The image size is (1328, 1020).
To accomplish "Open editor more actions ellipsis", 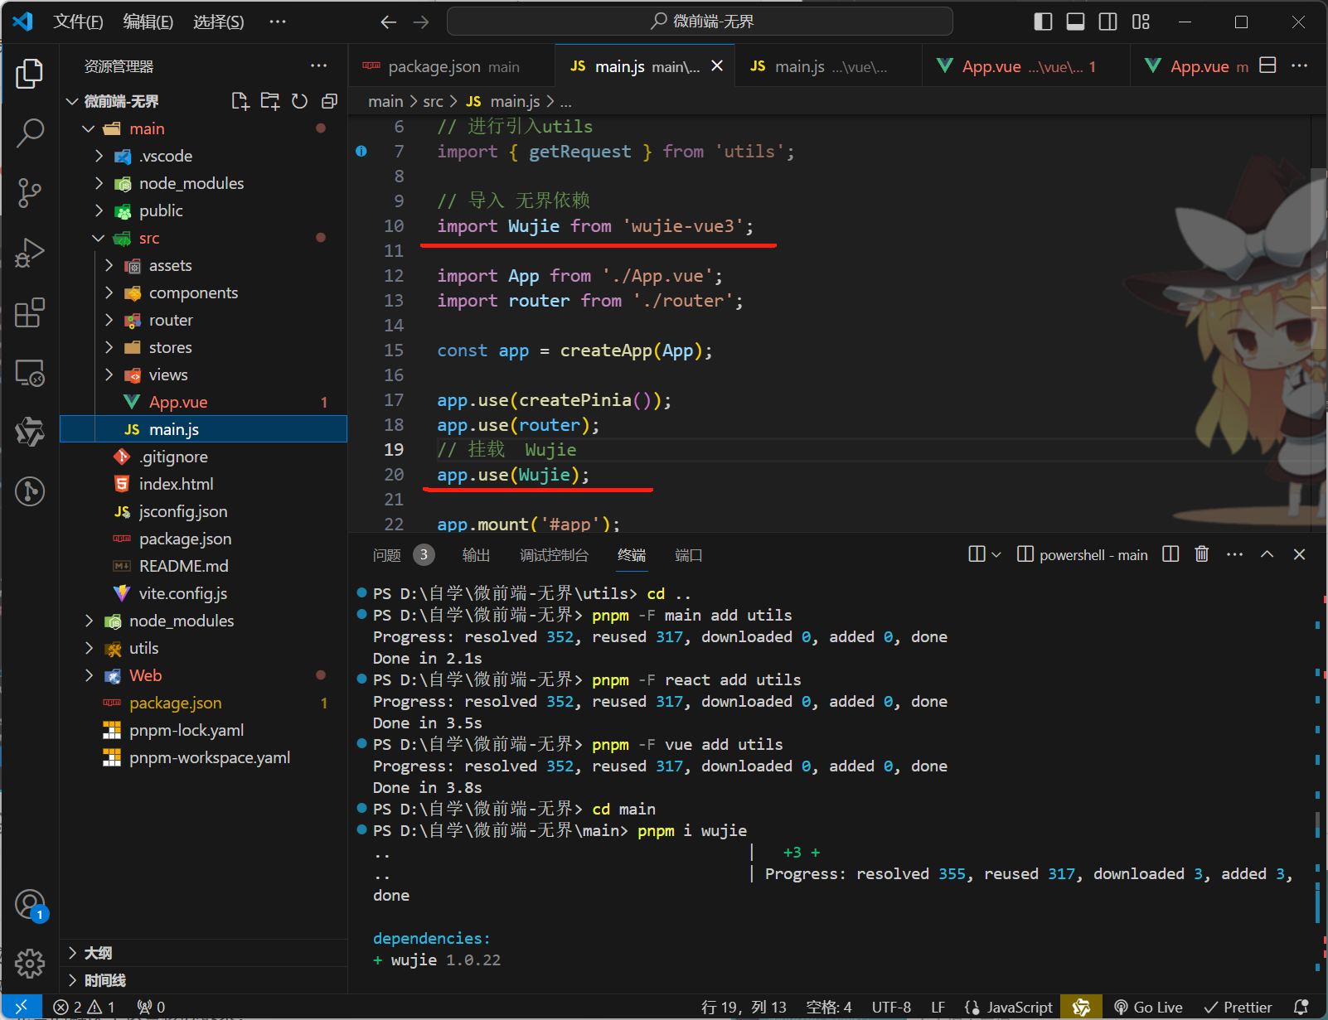I will 1300,65.
